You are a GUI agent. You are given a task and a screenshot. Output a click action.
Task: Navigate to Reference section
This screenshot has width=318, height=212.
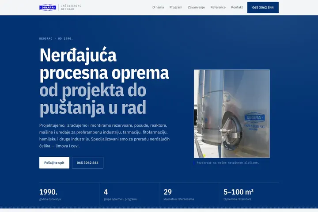click(x=218, y=8)
